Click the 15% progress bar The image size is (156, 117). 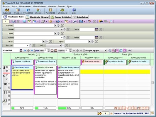pyautogui.click(x=45, y=108)
